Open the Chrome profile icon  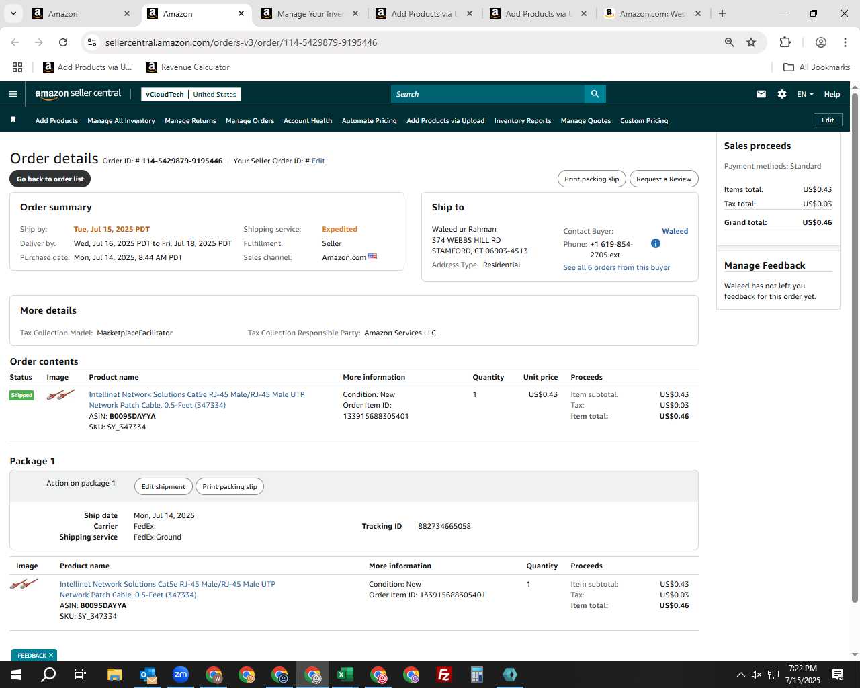[x=820, y=42]
